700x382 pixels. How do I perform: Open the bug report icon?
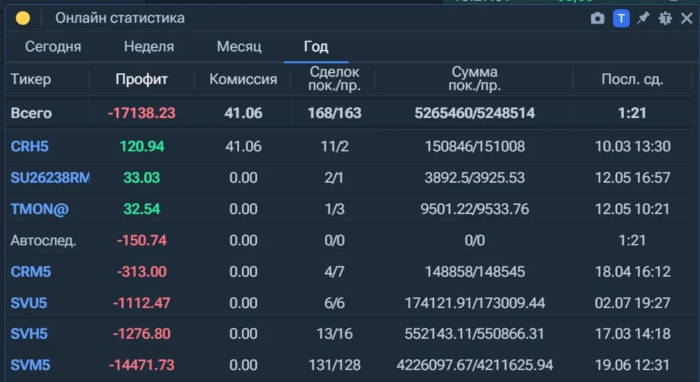point(665,18)
